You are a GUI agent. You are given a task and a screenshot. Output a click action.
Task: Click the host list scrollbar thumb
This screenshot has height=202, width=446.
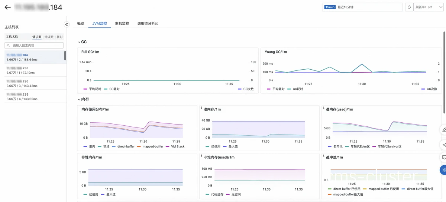coord(65,56)
